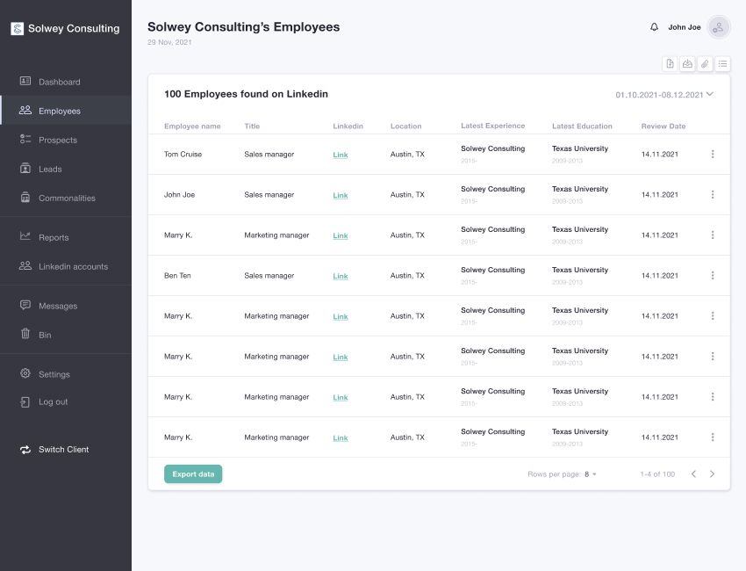Screen dimensions: 746x571
Task: Expand the date range 01.10.2021-08.12.2021 dropdown
Action: coord(664,95)
